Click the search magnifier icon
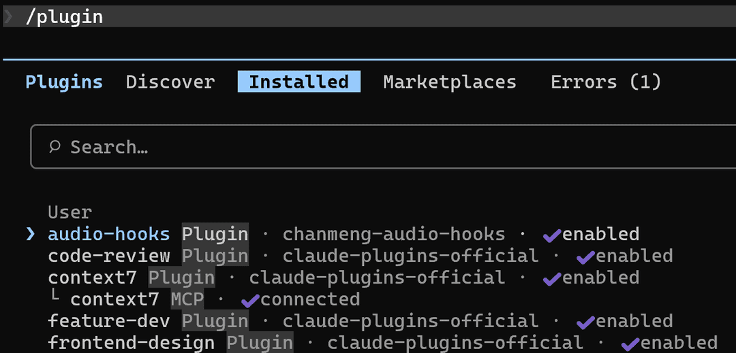 click(x=55, y=147)
